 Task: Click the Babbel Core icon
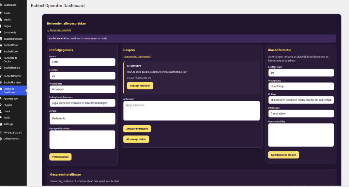pyautogui.click(x=1, y=51)
